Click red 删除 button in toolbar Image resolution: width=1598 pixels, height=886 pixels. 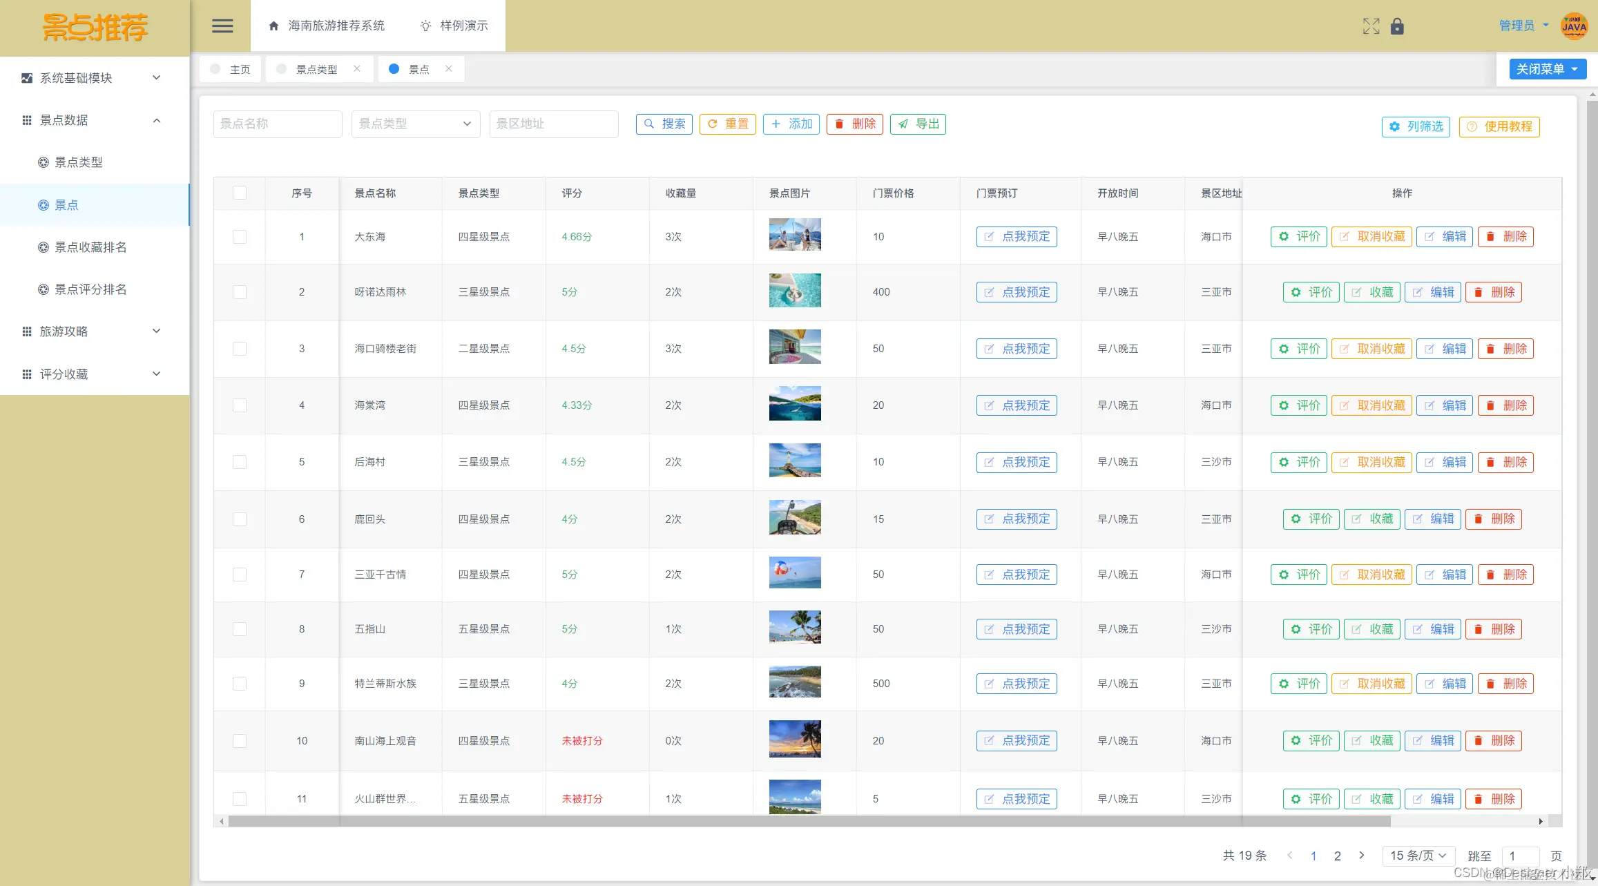pos(854,124)
